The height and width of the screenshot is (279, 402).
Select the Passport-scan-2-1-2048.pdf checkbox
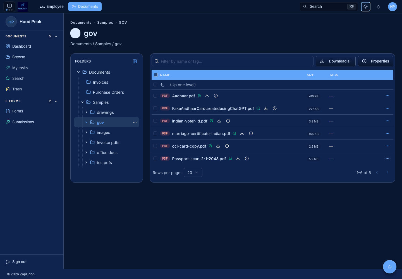point(155,158)
